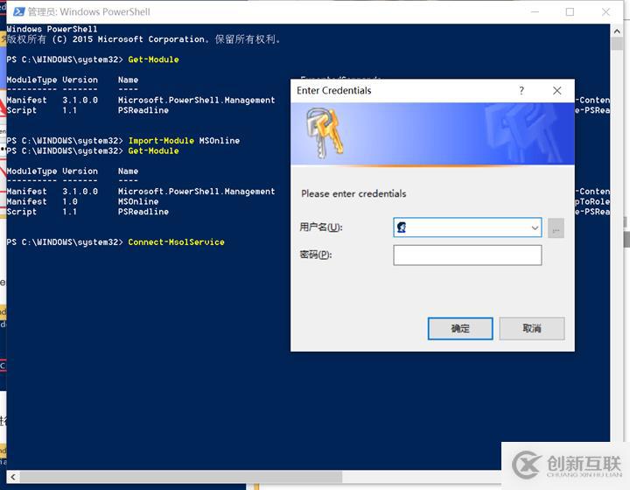The width and height of the screenshot is (630, 490).
Task: Click the Windows PowerShell window title text
Action: tap(88, 11)
